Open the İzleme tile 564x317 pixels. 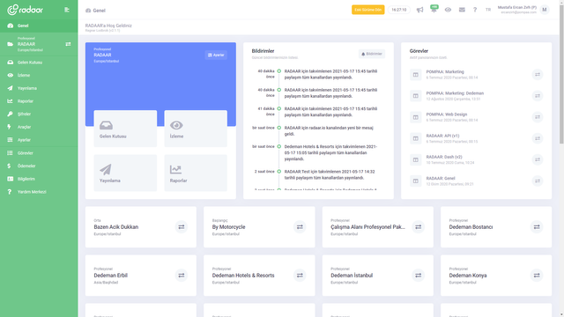196,129
